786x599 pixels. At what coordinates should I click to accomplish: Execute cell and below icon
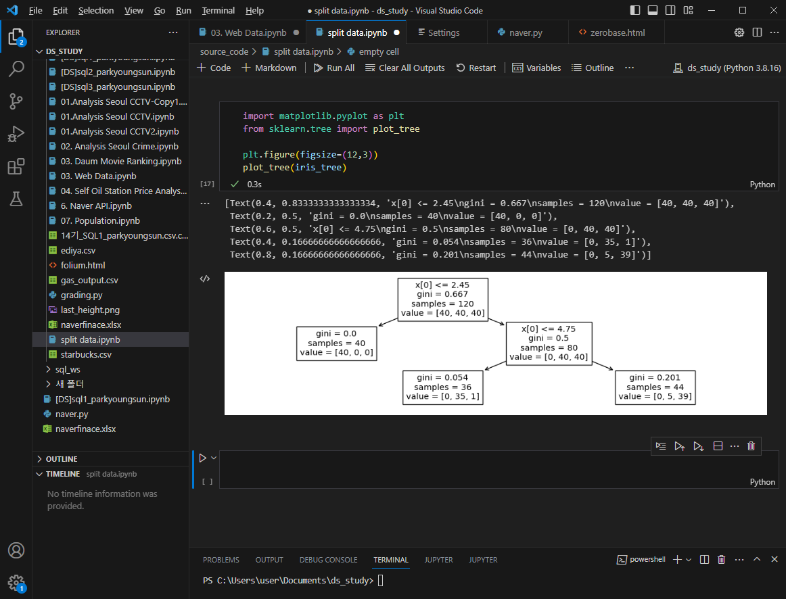pyautogui.click(x=698, y=446)
